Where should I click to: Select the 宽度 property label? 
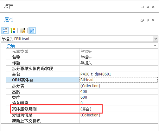pos(16,97)
